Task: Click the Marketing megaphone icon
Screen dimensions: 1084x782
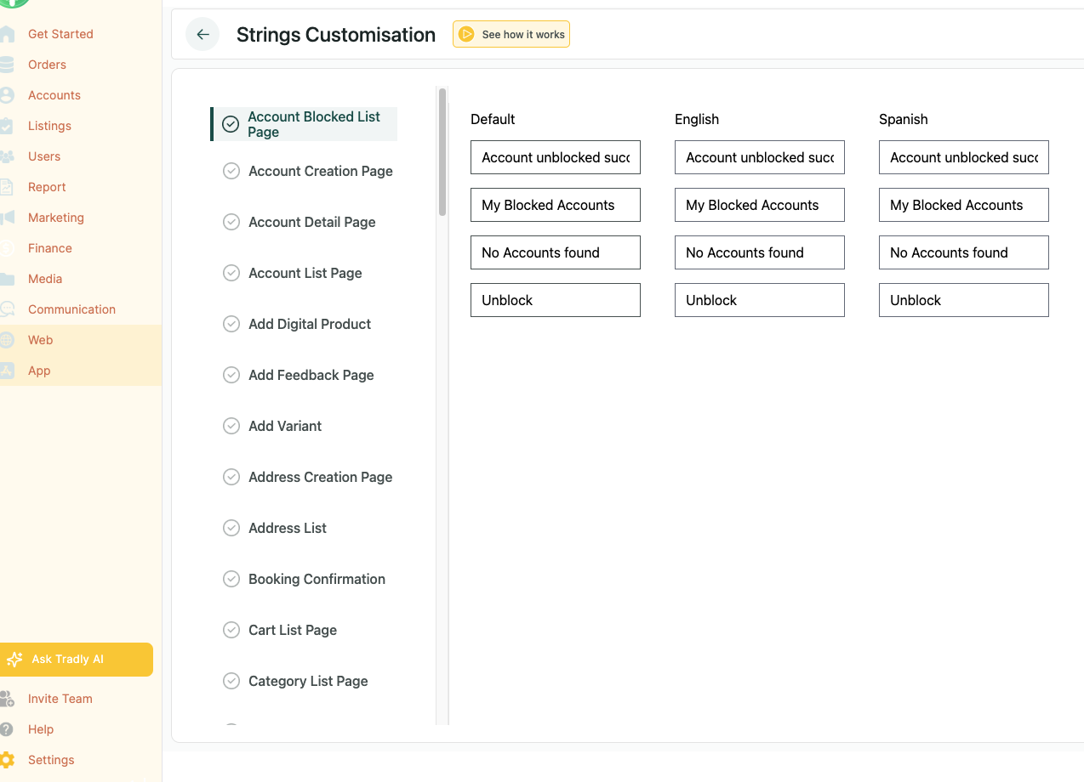Action: (x=7, y=218)
